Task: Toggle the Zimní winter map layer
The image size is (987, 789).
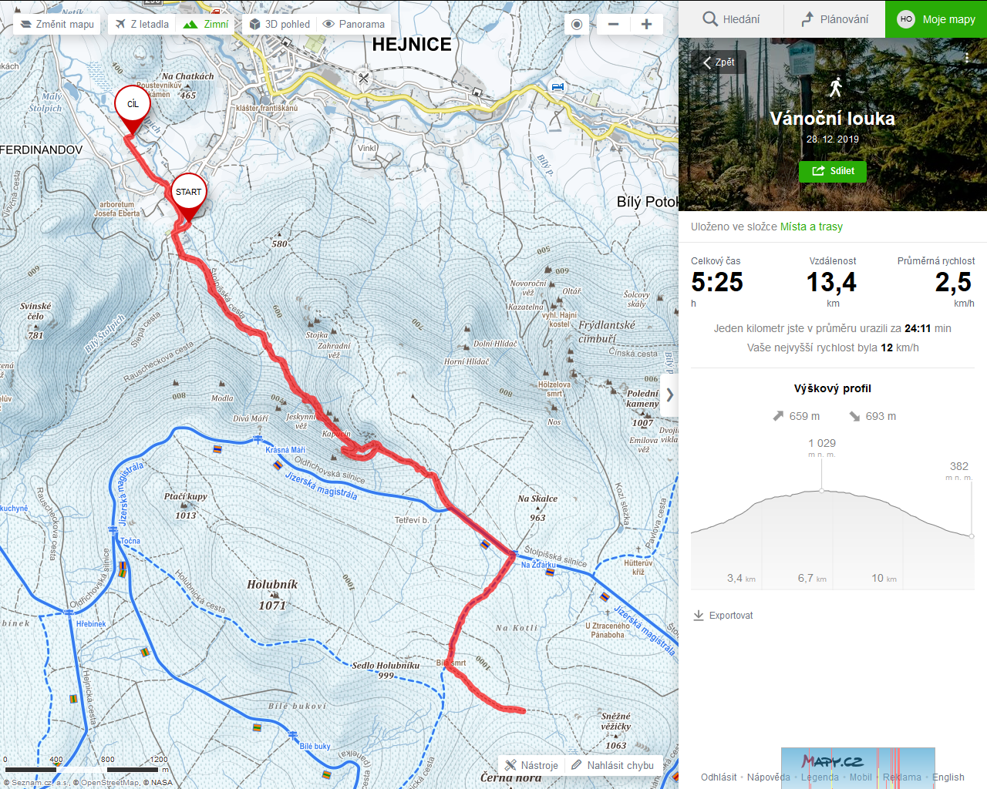Action: (207, 24)
